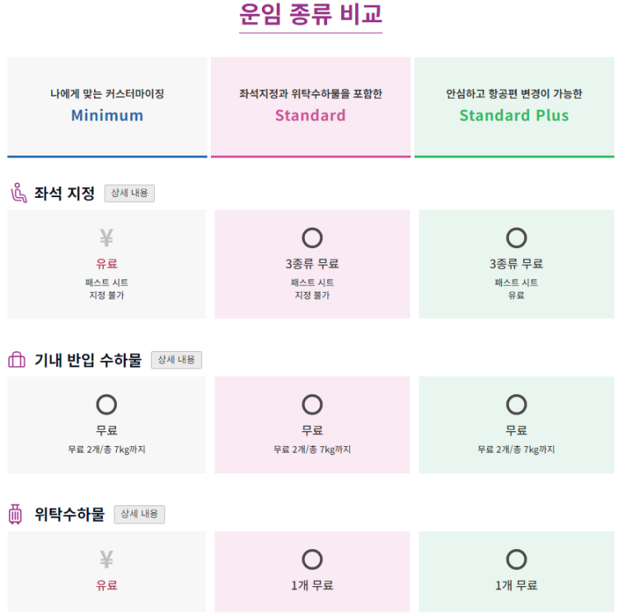Click the 1개 무료 text under Standard Plus

click(x=517, y=585)
